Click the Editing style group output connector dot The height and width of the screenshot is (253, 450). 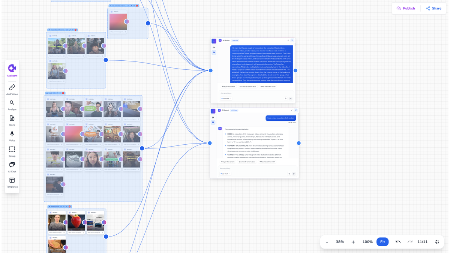(106, 237)
